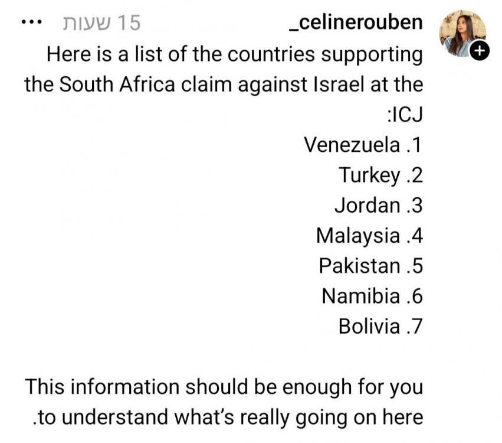Open celinerouben's profile picture
This screenshot has width=502, height=443.
(462, 33)
